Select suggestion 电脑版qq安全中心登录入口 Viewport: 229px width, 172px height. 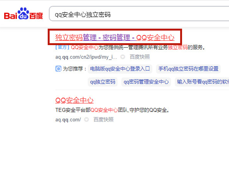click(x=120, y=69)
